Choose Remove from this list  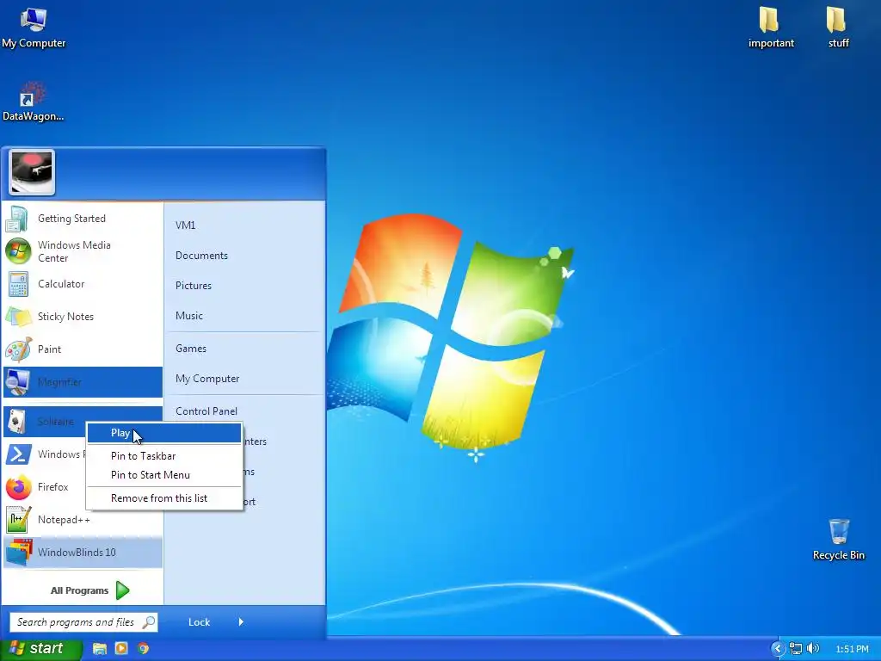[164, 498]
